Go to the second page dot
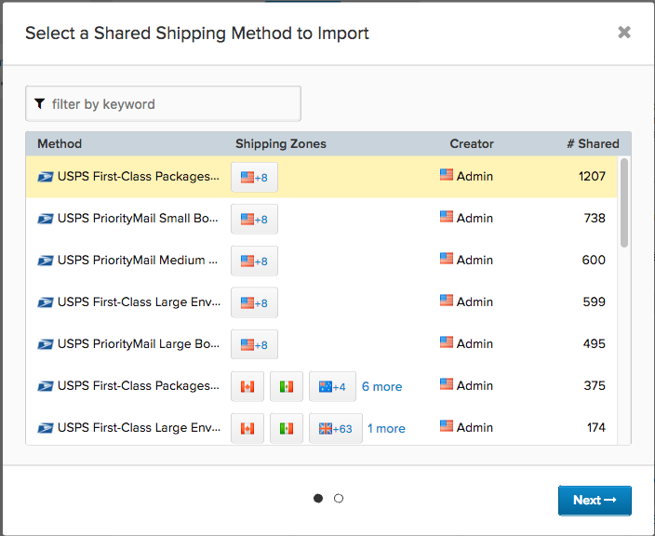 tap(339, 499)
